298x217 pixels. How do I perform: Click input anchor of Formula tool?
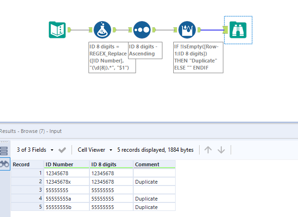tap(90, 30)
